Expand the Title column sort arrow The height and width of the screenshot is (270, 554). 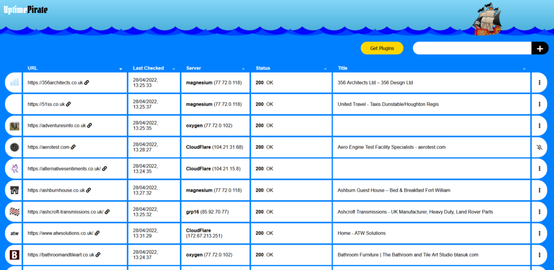pos(524,69)
